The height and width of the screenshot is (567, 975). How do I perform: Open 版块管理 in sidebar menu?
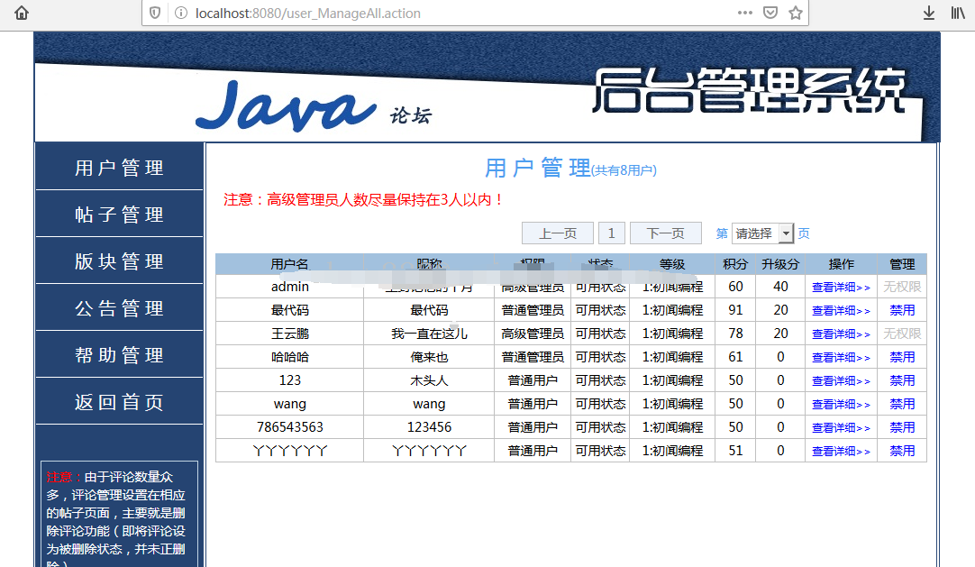[x=119, y=261]
